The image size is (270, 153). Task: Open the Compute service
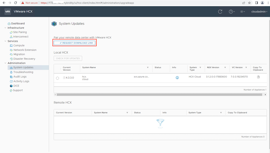click(19, 45)
